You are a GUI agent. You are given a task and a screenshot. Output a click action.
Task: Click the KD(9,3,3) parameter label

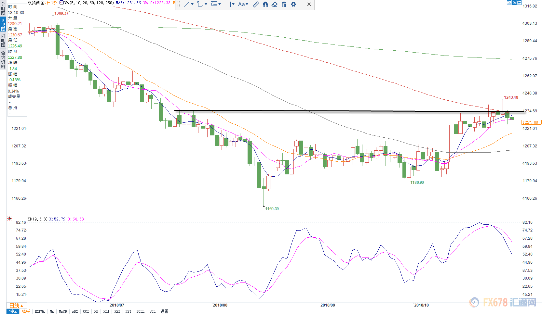(37, 219)
